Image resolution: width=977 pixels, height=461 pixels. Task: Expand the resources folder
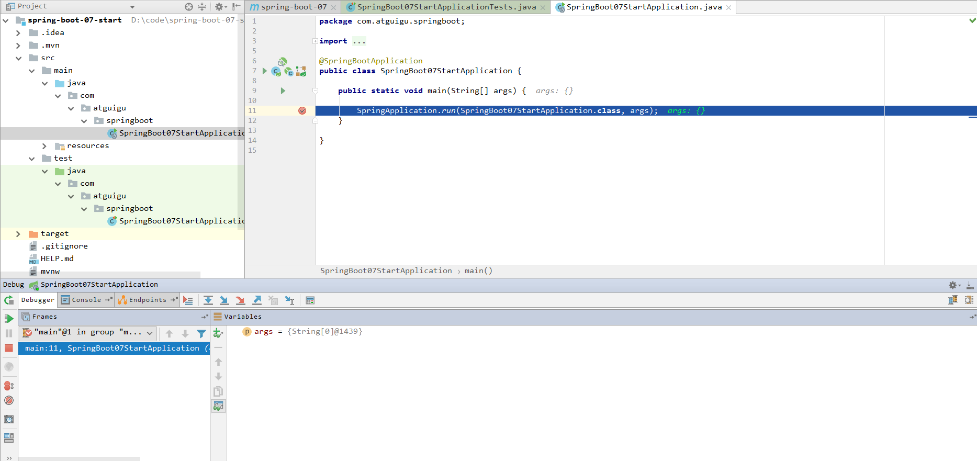click(x=44, y=146)
